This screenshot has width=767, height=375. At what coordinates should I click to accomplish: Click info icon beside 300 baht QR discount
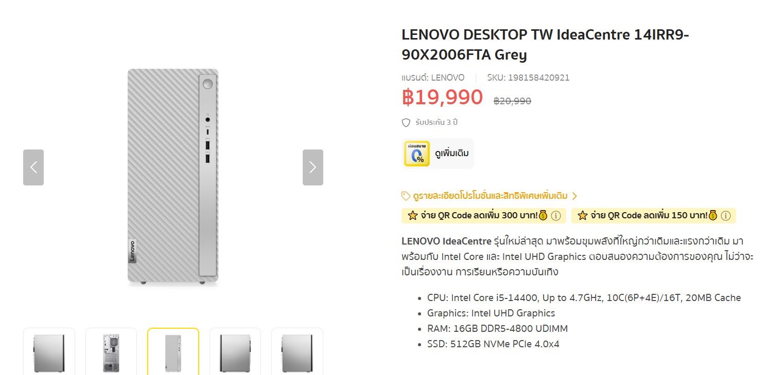pyautogui.click(x=556, y=216)
